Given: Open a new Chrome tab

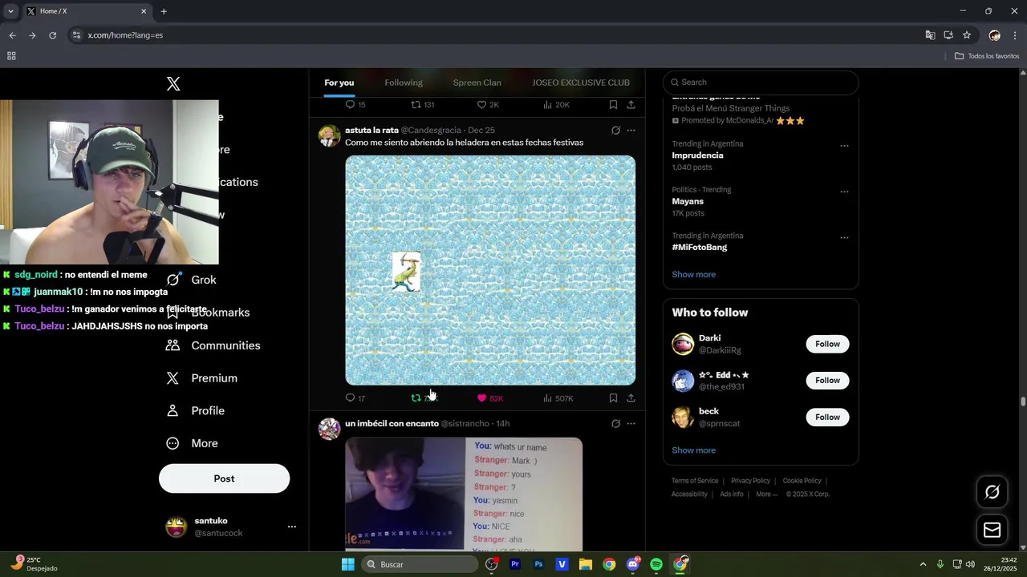Looking at the screenshot, I should (164, 11).
